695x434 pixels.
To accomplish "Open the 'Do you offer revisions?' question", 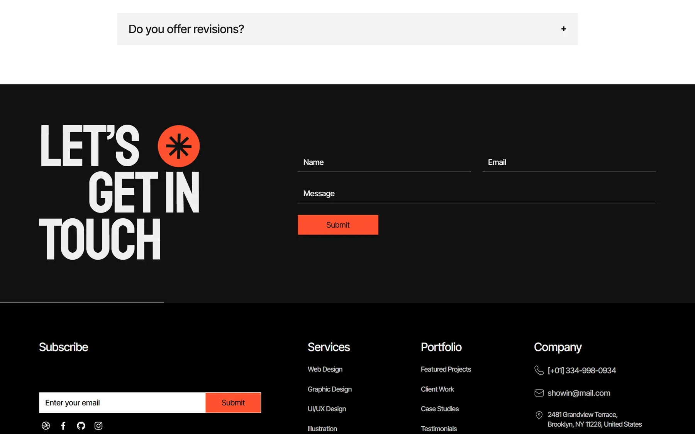I will 347,29.
